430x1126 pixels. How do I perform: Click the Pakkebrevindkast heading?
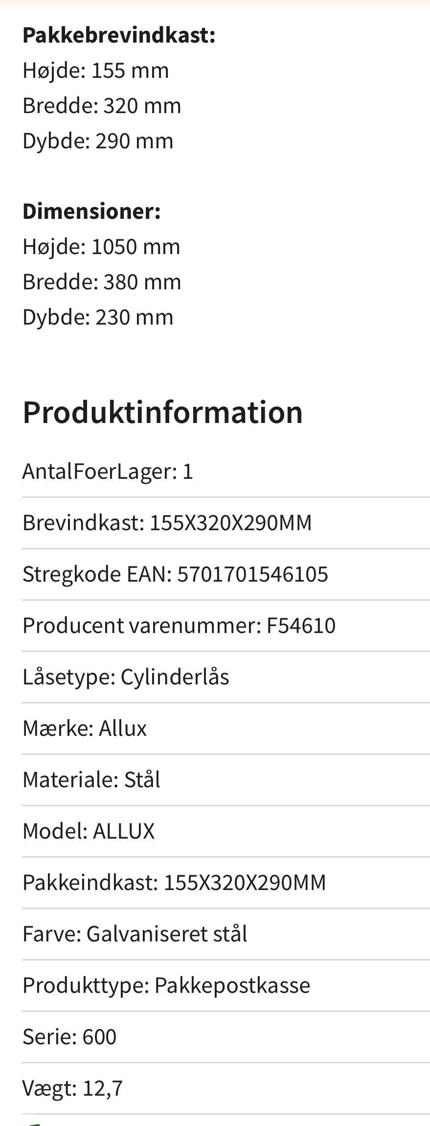(119, 35)
